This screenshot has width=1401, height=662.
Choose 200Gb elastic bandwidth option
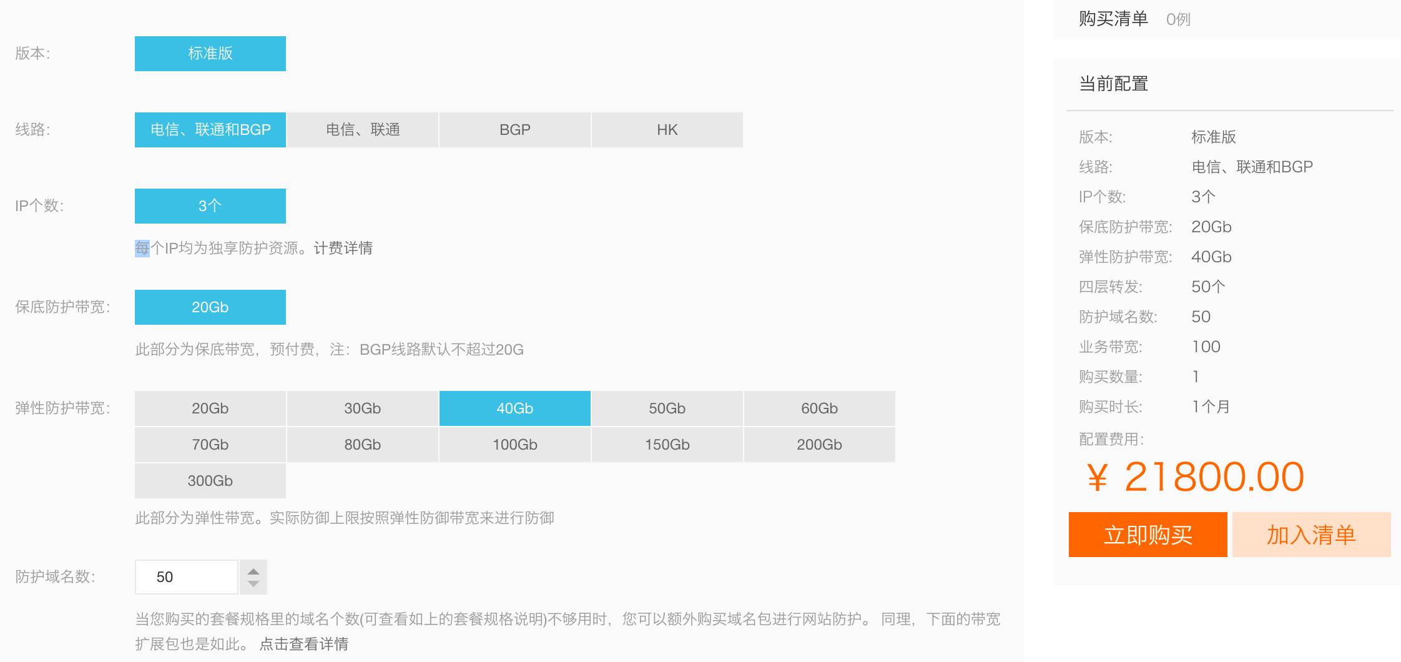(x=819, y=445)
